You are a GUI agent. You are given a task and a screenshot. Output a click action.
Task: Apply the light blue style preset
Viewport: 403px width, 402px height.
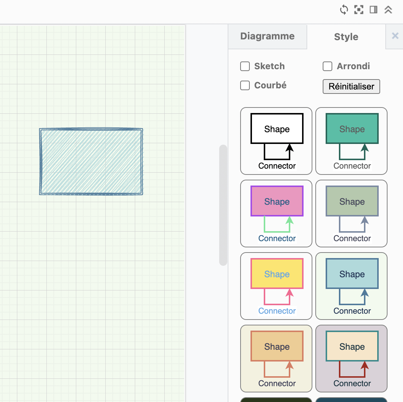click(351, 286)
